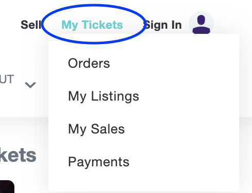Click the partially visible tickets heading
This screenshot has width=252, height=193.
point(18,156)
